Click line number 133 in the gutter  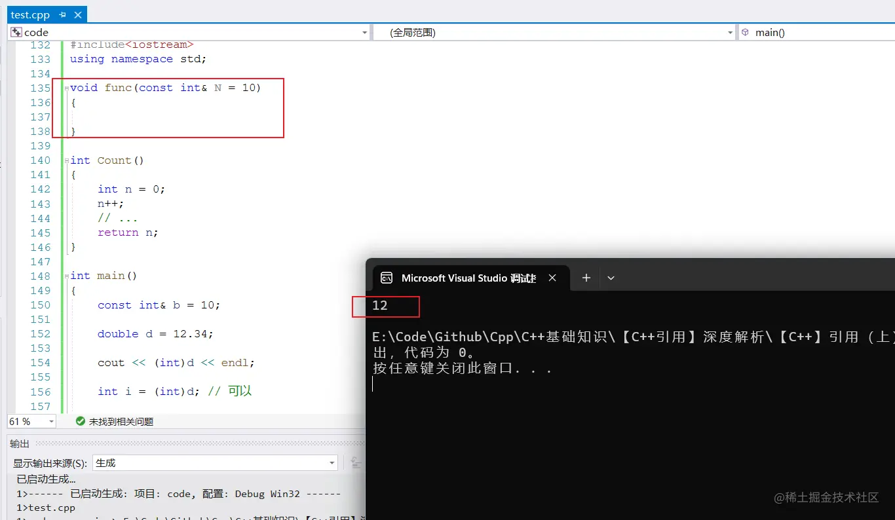click(x=41, y=59)
